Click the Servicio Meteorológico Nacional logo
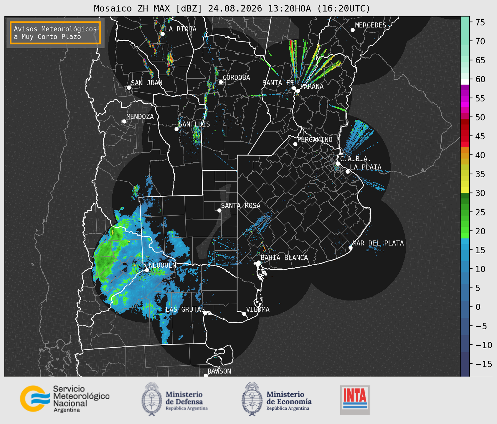 [65, 399]
